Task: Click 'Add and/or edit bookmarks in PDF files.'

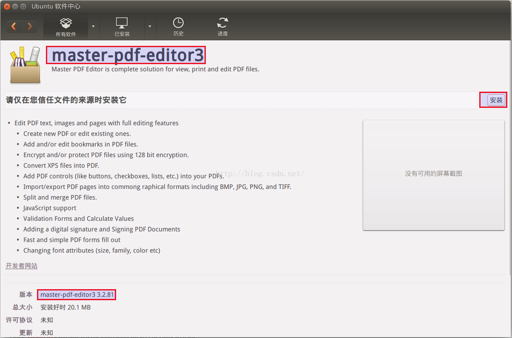Action: click(81, 144)
